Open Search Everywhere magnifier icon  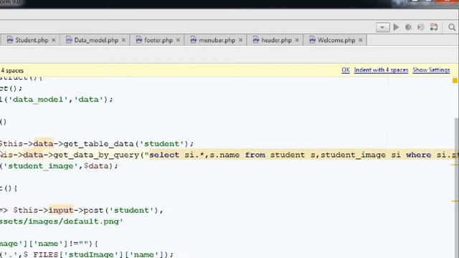(x=452, y=27)
